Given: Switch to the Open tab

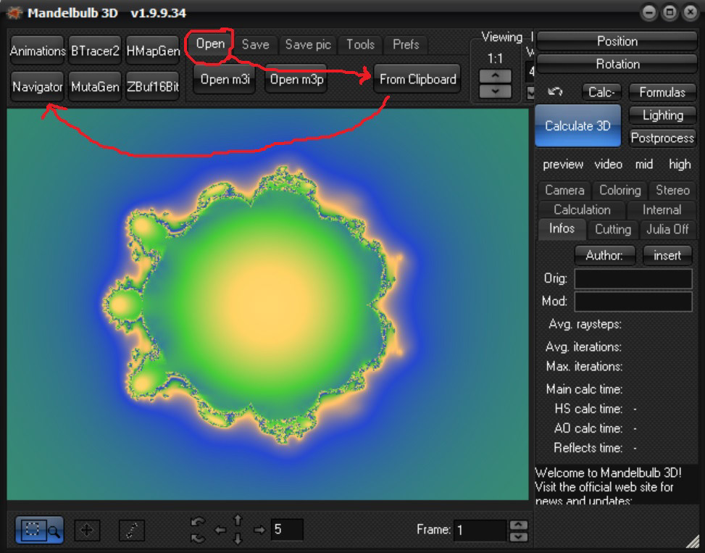Looking at the screenshot, I should (x=210, y=44).
